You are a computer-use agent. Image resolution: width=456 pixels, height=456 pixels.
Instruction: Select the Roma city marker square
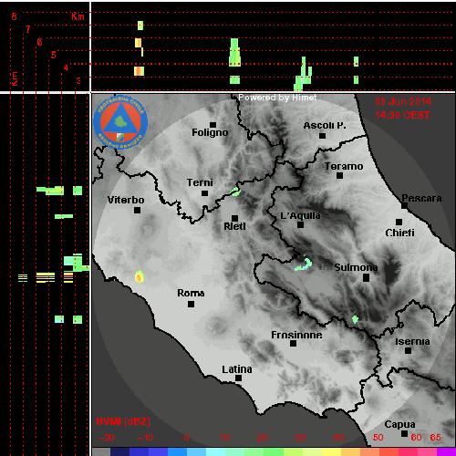(x=191, y=304)
